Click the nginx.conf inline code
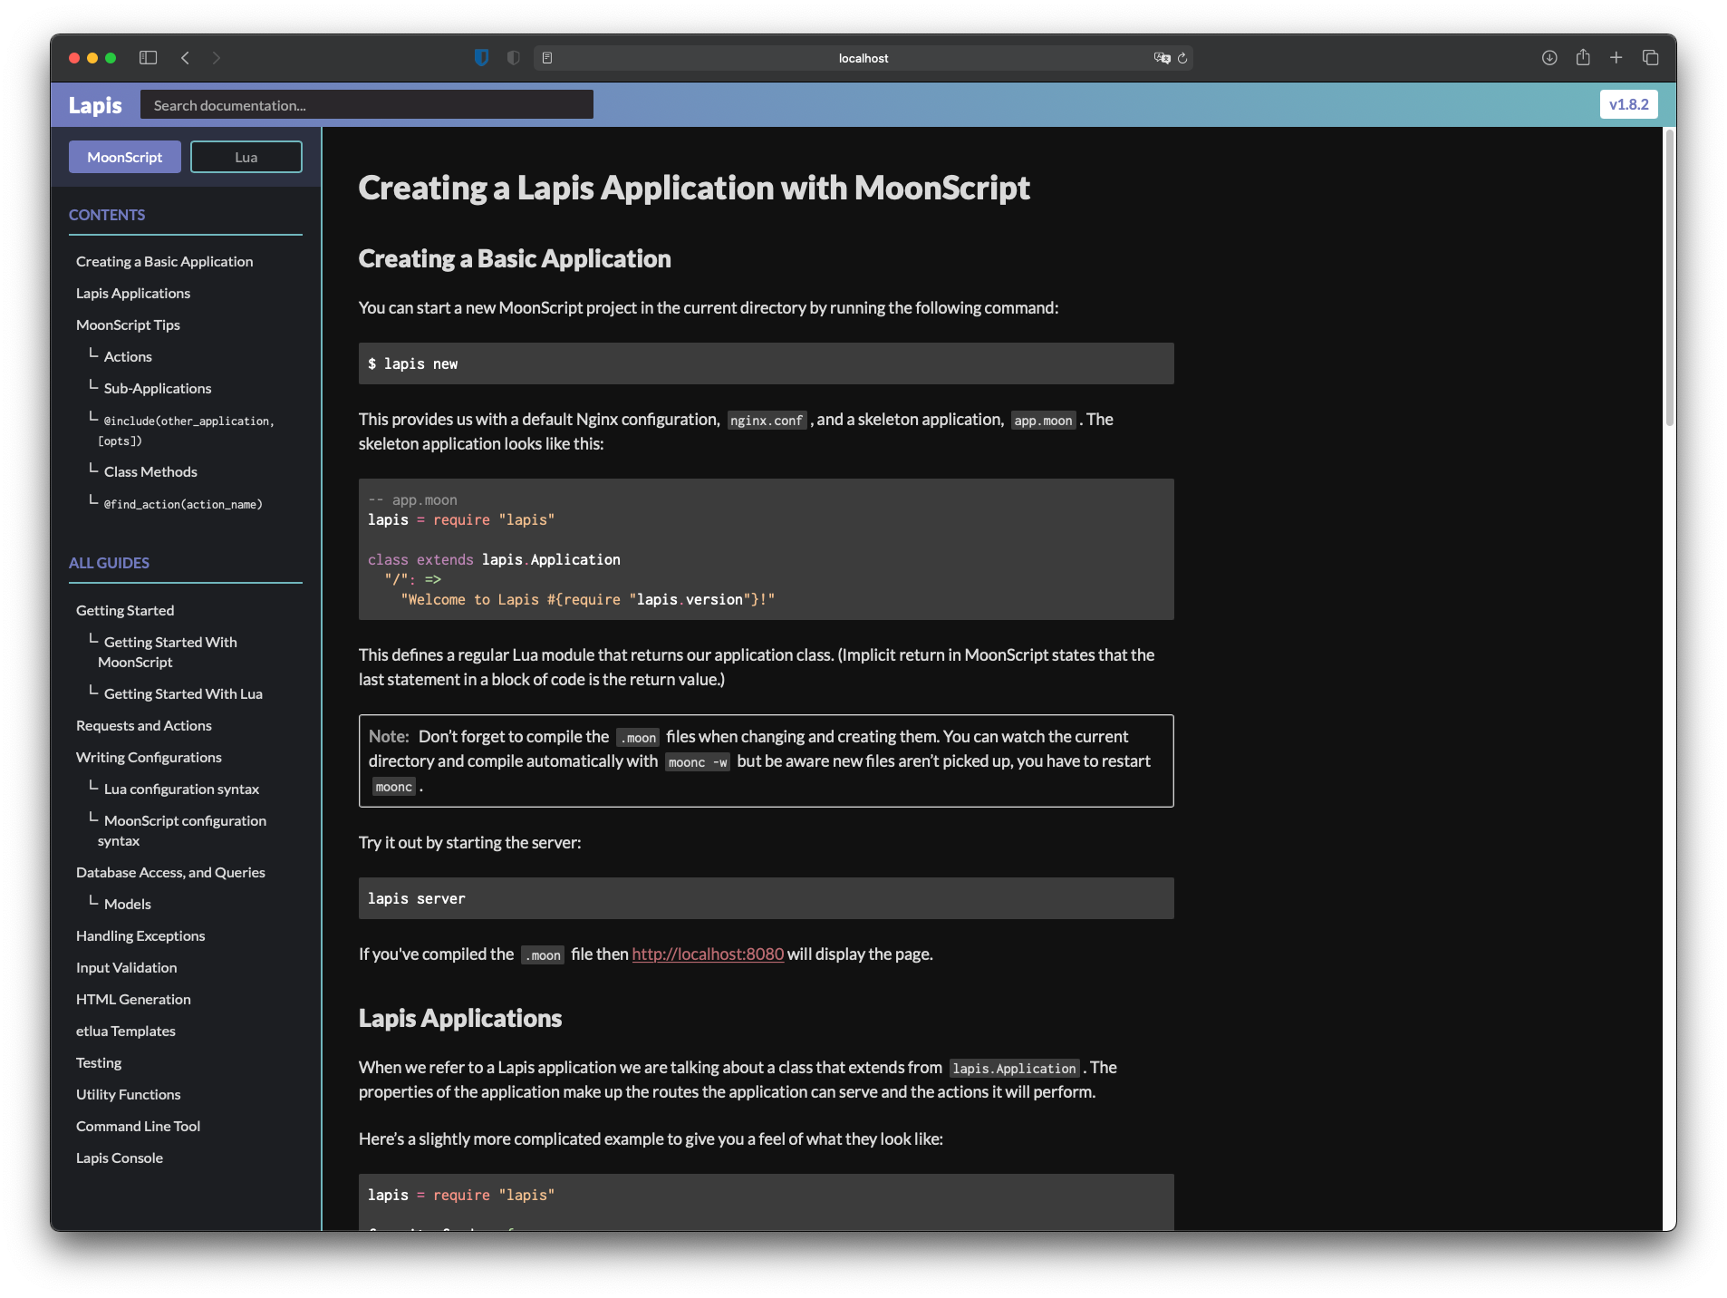This screenshot has width=1727, height=1298. (x=767, y=421)
